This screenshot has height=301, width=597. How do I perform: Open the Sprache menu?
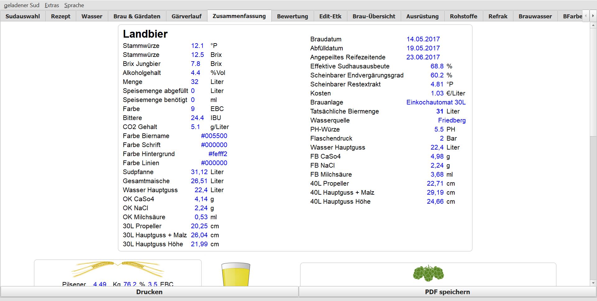(x=74, y=5)
